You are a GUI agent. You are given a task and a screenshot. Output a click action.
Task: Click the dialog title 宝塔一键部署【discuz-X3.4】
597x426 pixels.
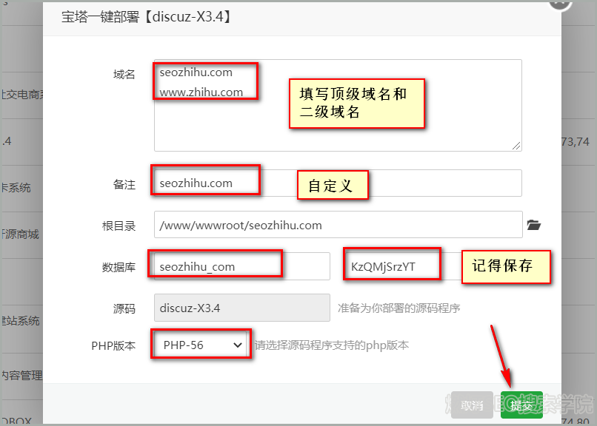tap(147, 17)
